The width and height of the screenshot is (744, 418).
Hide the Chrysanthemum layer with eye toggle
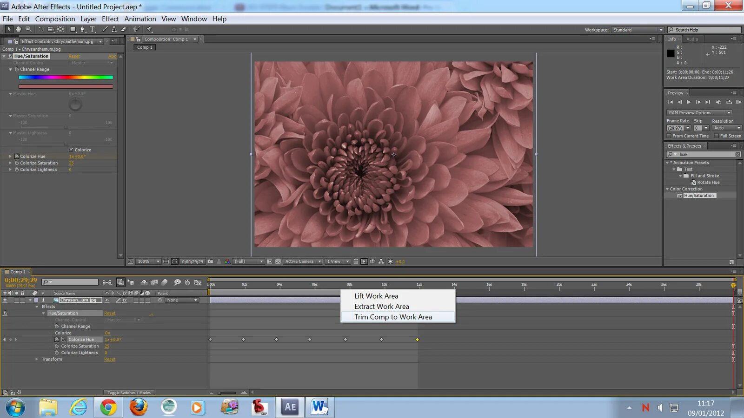click(5, 300)
